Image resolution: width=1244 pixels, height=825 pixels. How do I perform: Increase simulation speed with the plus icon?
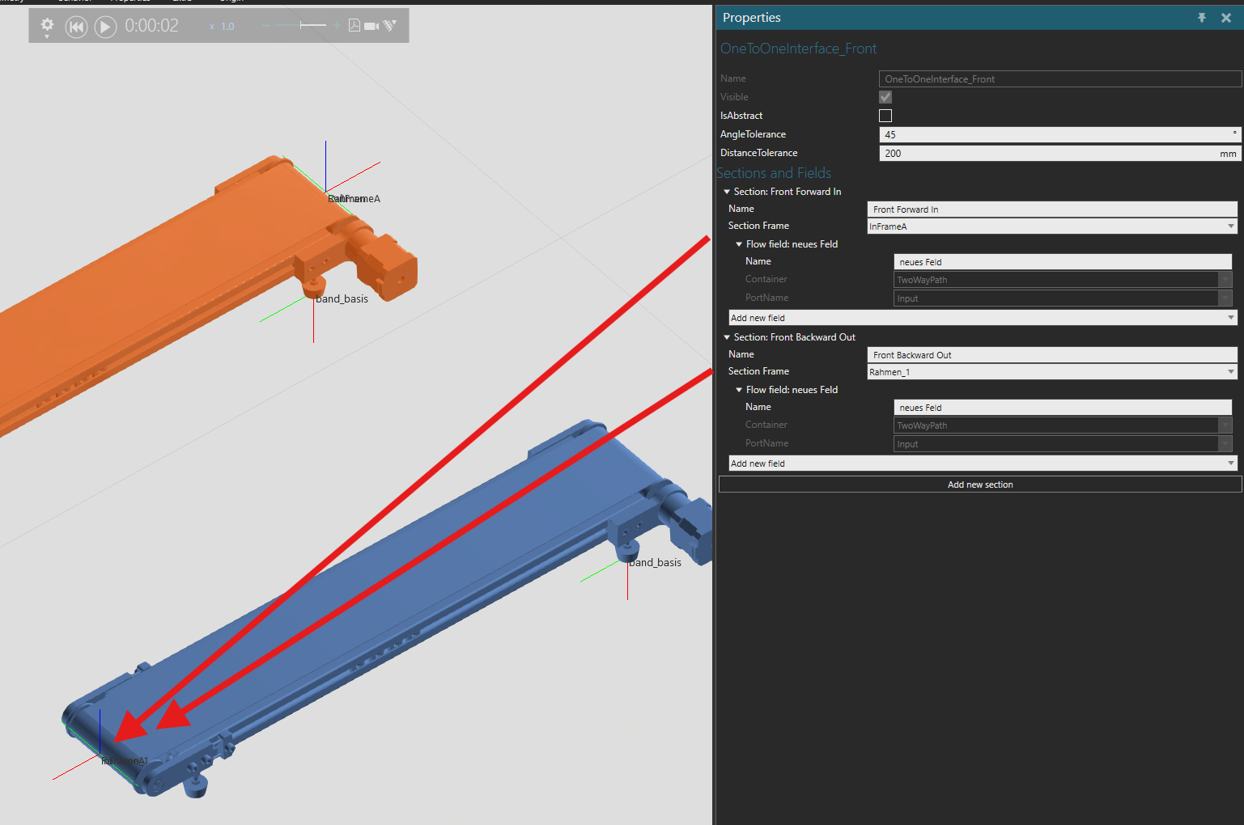(x=337, y=26)
